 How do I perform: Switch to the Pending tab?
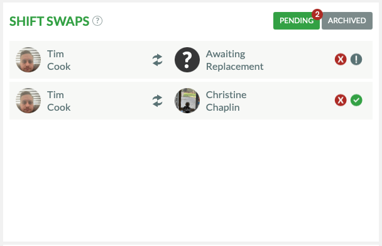pyautogui.click(x=297, y=21)
